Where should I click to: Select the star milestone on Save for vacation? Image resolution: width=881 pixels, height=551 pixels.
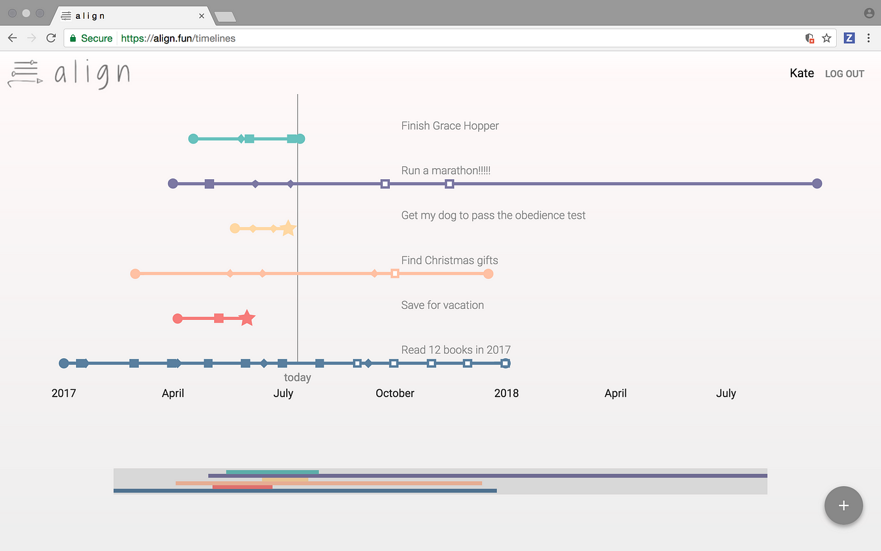pyautogui.click(x=247, y=317)
